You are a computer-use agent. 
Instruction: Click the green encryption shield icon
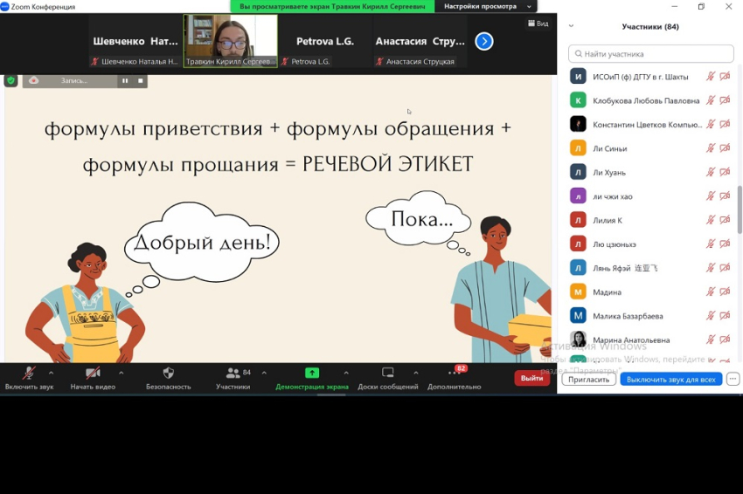click(10, 80)
